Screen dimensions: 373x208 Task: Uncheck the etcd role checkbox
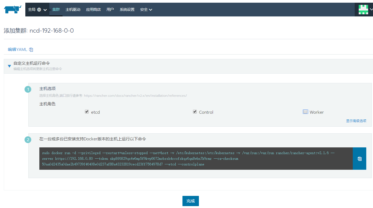click(87, 112)
